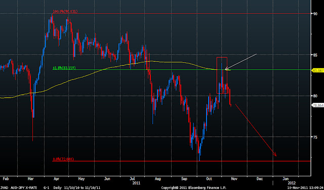324x190 pixels.
Task: Select the Apr label on time axis
Action: (x=56, y=178)
